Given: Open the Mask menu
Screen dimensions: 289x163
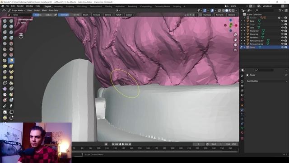Looking at the screenshot, I should (44, 10).
